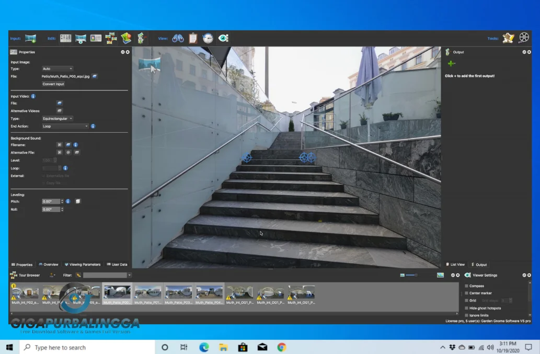The height and width of the screenshot is (354, 540).
Task: Open Google Chrome from taskbar
Action: tap(282, 347)
